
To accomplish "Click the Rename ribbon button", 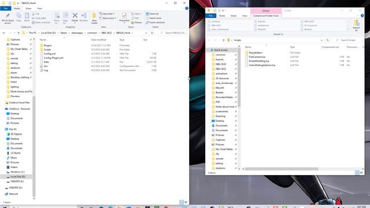I will point(83,17).
